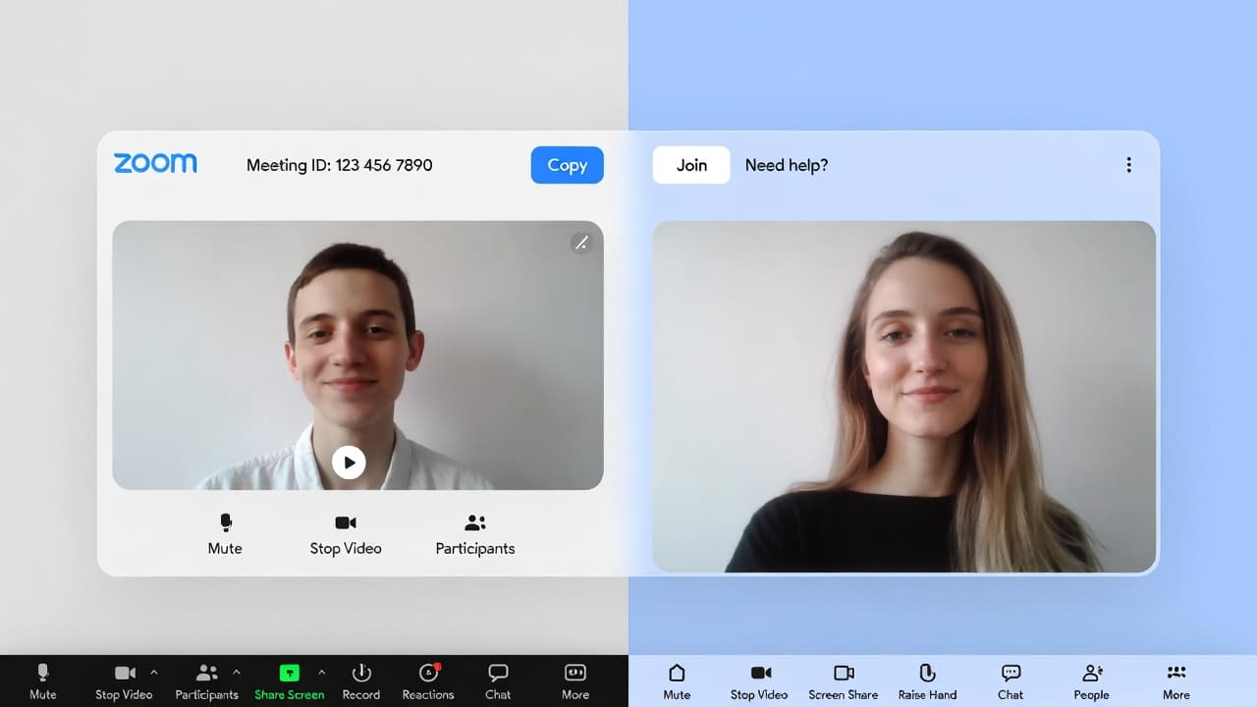This screenshot has height=707, width=1257.
Task: Open the People panel on the right toolbar
Action: [1091, 680]
